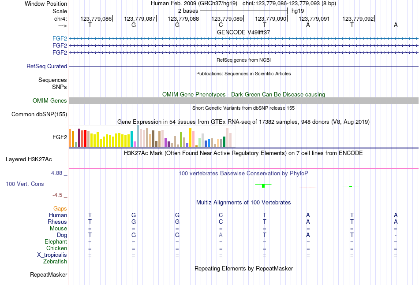Screen dimensions: 419x285
Task: Select the Elephant species label
Action: click(x=56, y=241)
